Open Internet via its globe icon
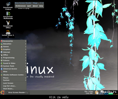 (x=2, y=52)
